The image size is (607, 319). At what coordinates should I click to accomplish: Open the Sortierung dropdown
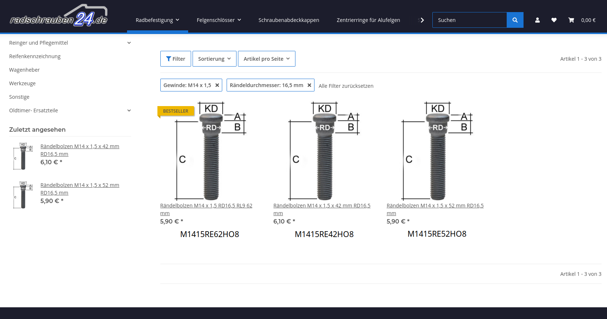tap(214, 59)
